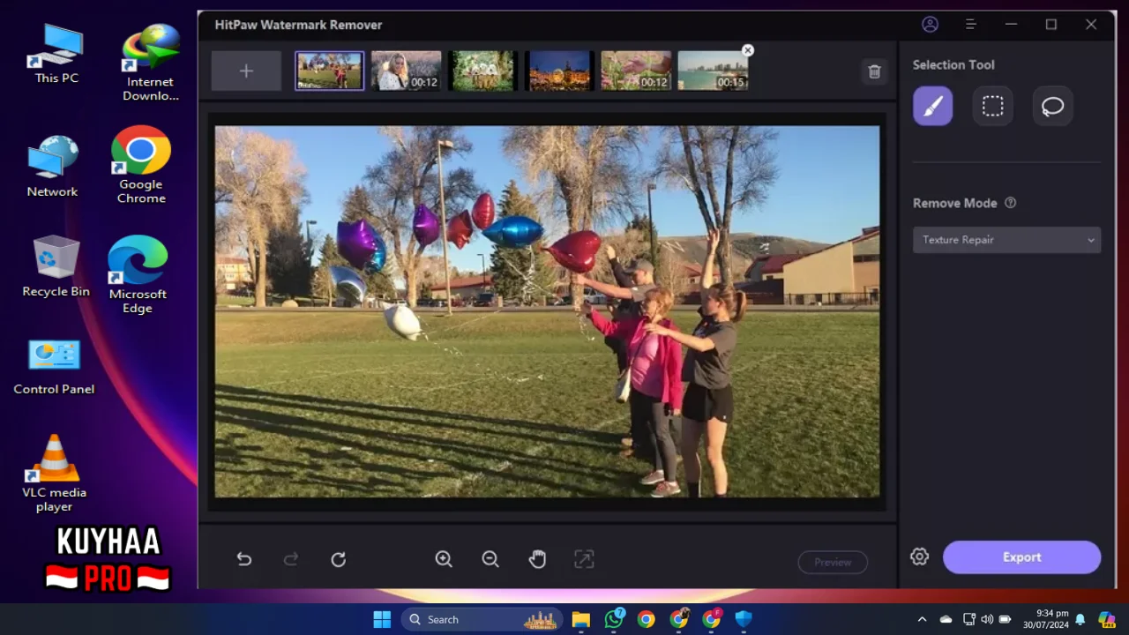Select the rectangular marquee selection tool
The width and height of the screenshot is (1129, 635).
(992, 106)
